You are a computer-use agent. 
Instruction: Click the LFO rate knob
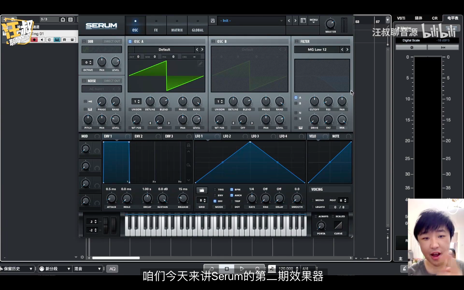[252, 198]
